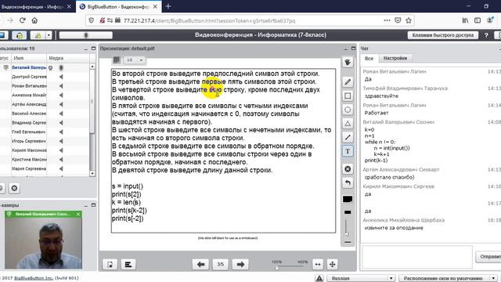501x282 pixels.
Task: Open the Firefox library icon
Action: (x=465, y=20)
